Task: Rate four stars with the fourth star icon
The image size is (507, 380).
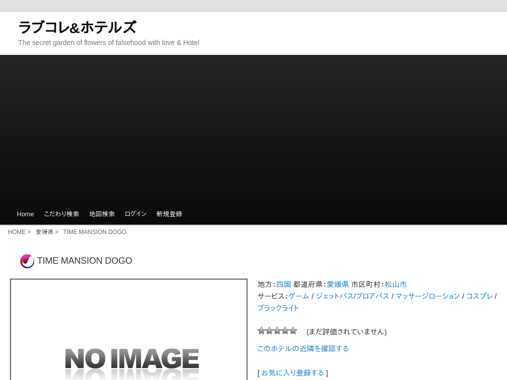Action: pos(285,331)
